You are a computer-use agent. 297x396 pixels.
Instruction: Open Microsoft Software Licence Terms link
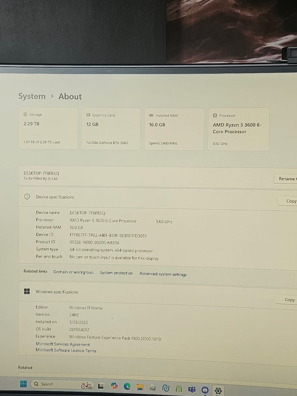(66, 350)
